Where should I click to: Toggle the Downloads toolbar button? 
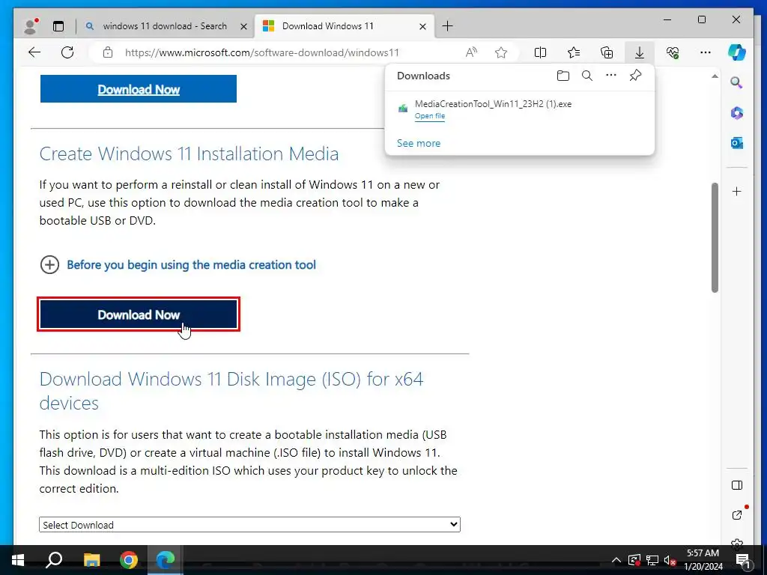(640, 52)
